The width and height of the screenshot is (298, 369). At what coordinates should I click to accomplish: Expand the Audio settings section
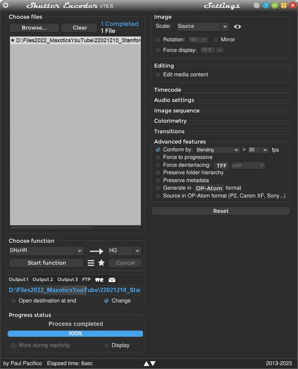[x=174, y=100]
